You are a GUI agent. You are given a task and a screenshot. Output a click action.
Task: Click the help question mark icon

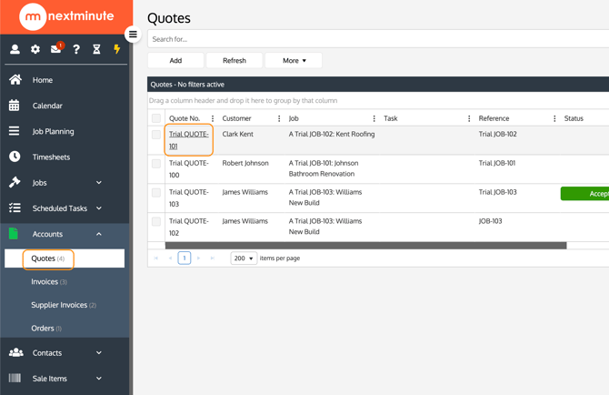coord(76,49)
